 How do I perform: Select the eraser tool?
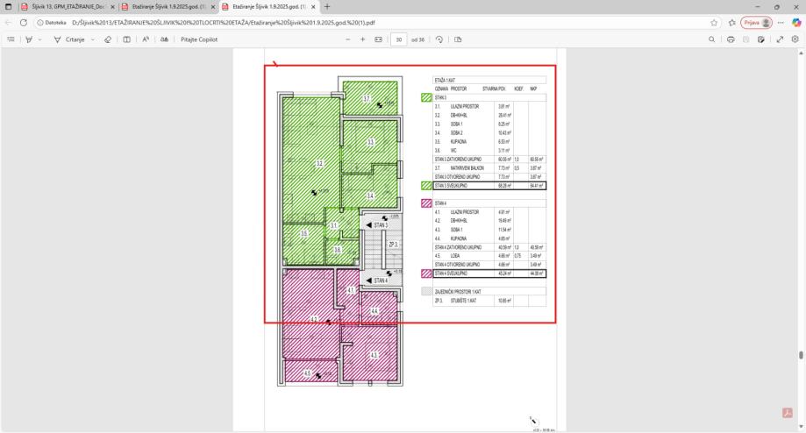[107, 39]
